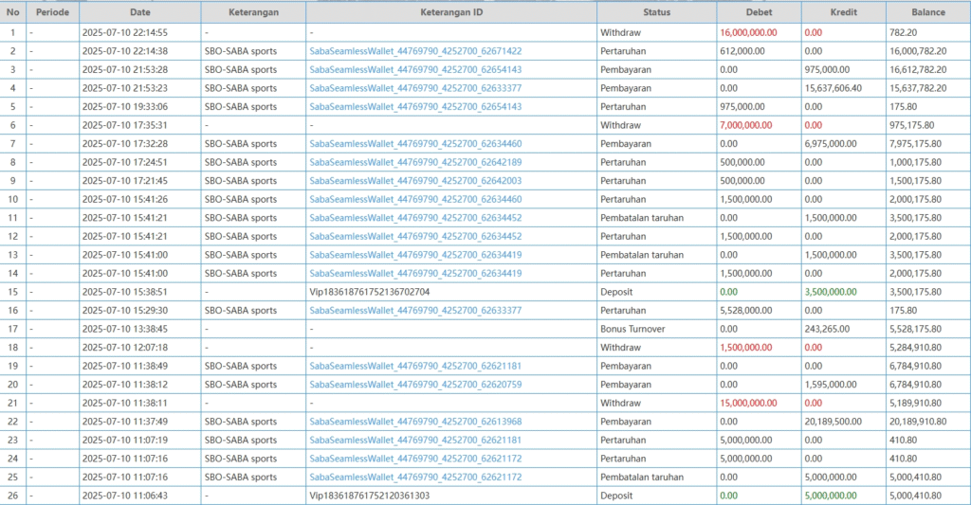Select the Debet column header

coord(759,12)
